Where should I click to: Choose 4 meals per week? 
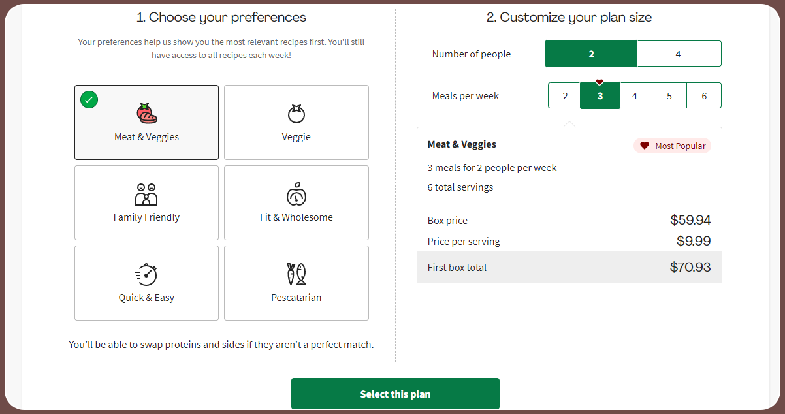(x=635, y=96)
